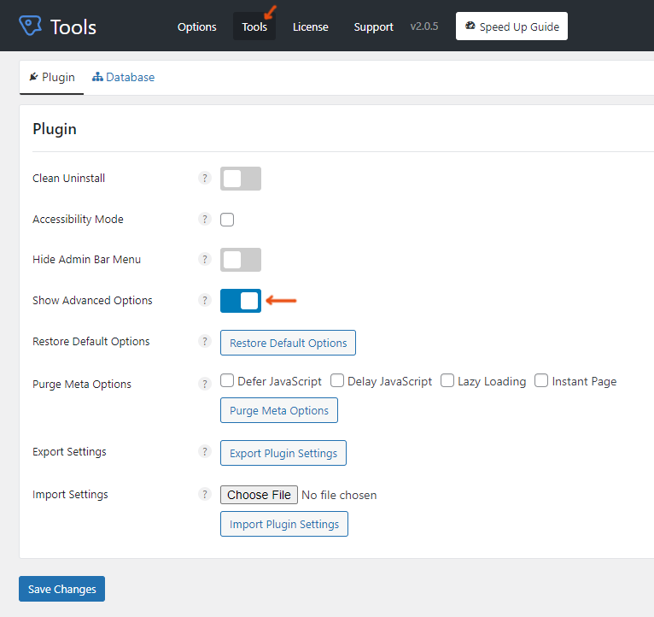Open the Support menu item

[x=373, y=26]
